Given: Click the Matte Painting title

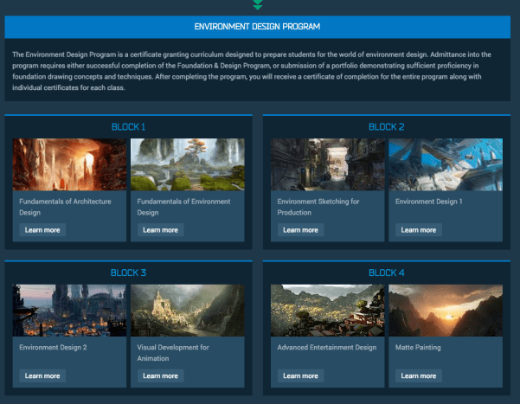Looking at the screenshot, I should click(x=418, y=347).
